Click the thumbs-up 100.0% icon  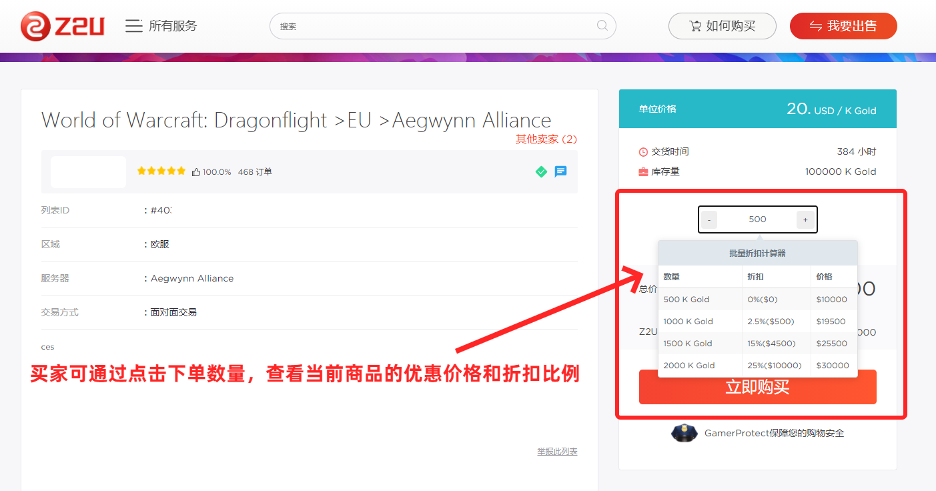point(196,172)
